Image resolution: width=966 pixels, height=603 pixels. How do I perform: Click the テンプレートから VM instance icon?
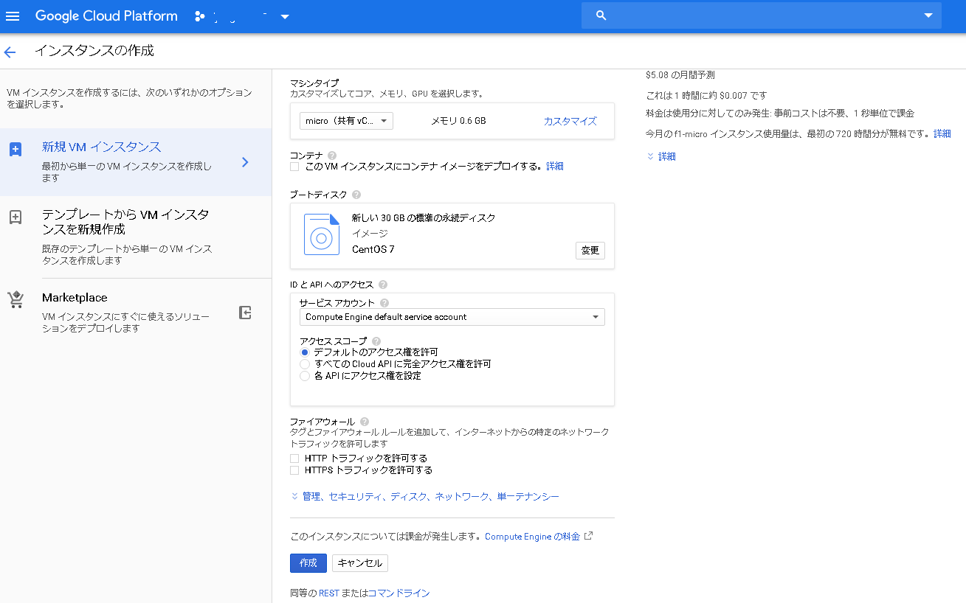coord(15,217)
